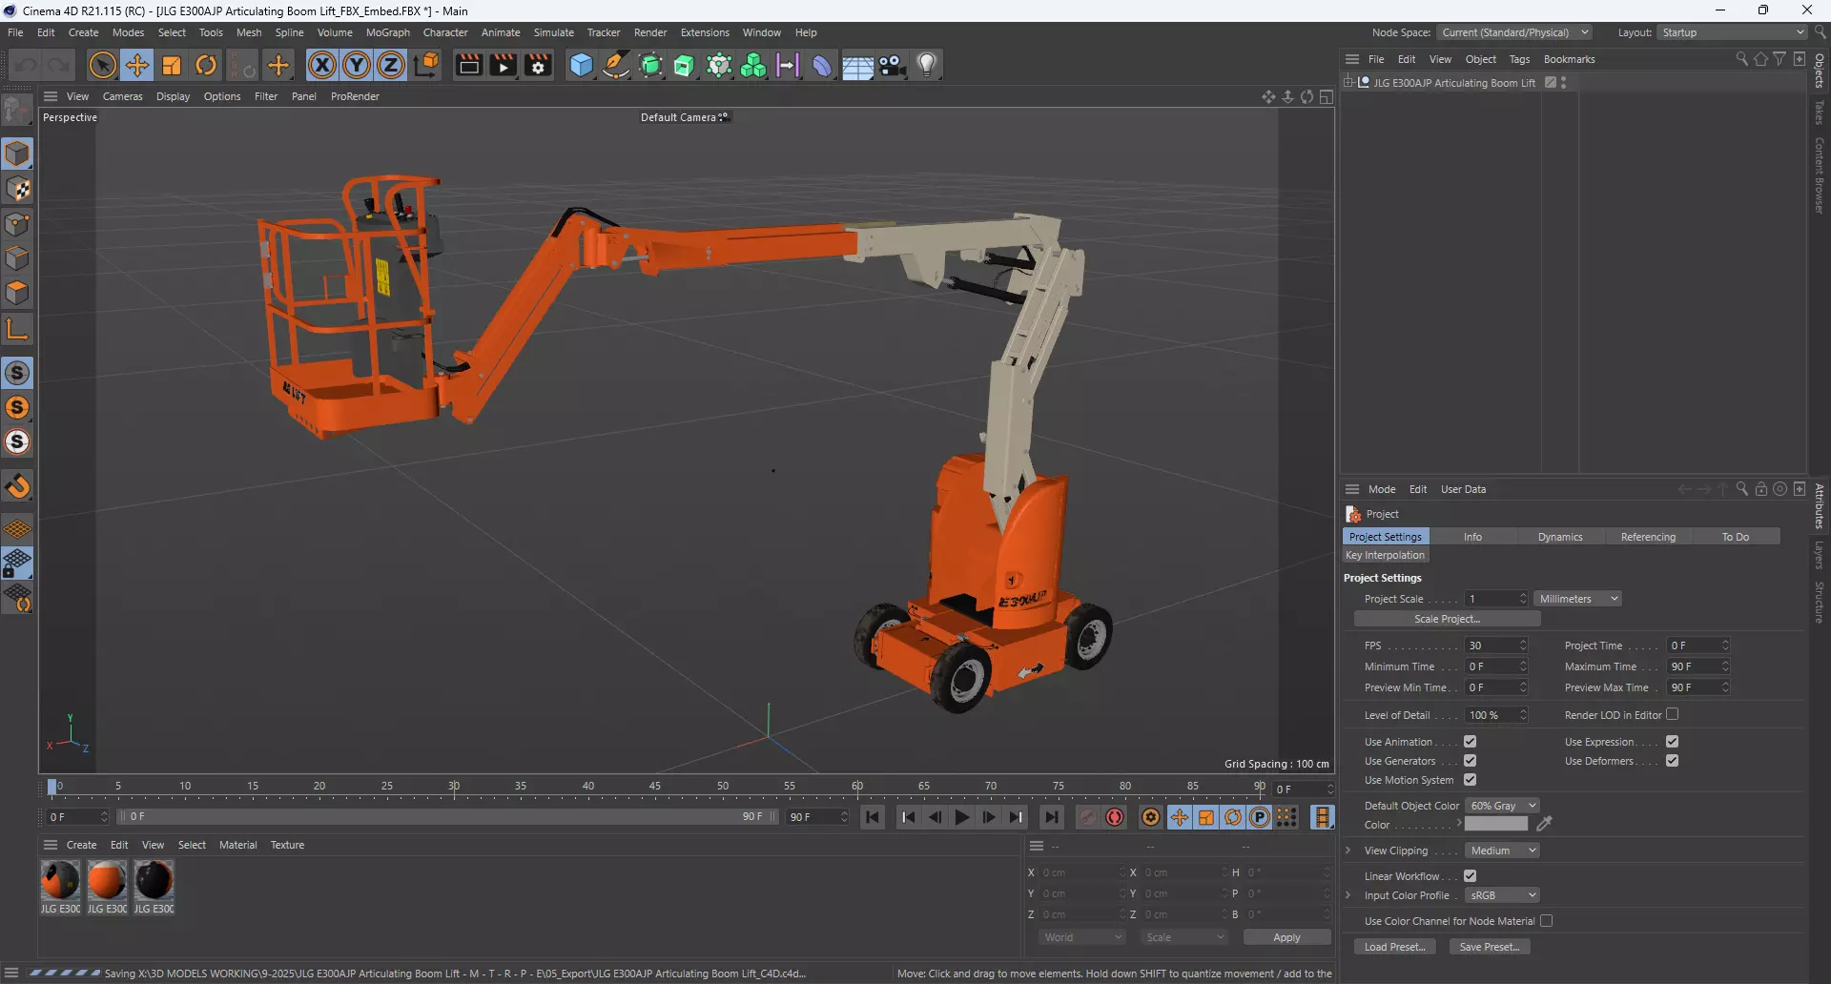The image size is (1831, 984).
Task: Open the Key Interpolation tab
Action: [1385, 555]
